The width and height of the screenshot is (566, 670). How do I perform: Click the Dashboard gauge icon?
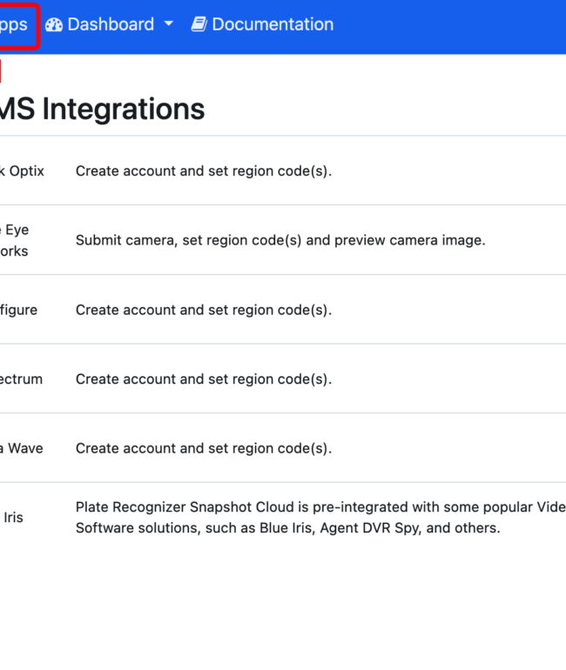54,24
